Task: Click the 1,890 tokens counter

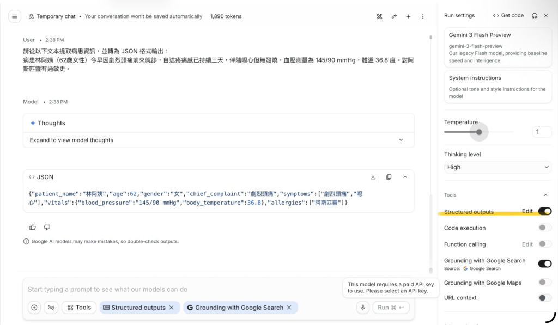Action: click(226, 16)
